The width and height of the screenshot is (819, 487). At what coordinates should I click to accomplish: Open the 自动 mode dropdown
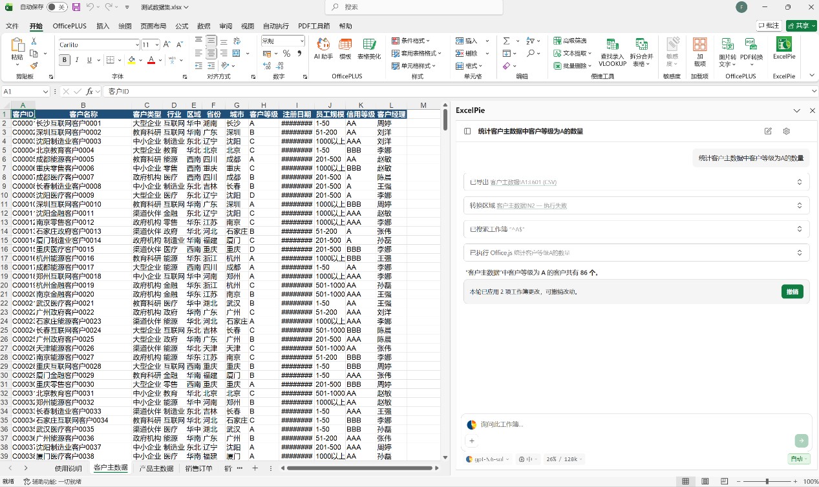tap(798, 459)
